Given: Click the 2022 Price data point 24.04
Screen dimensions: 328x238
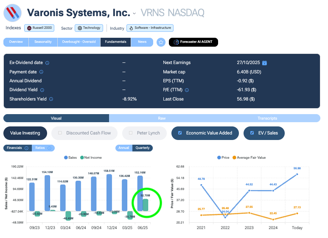Looking at the screenshot, I should coord(225,217).
